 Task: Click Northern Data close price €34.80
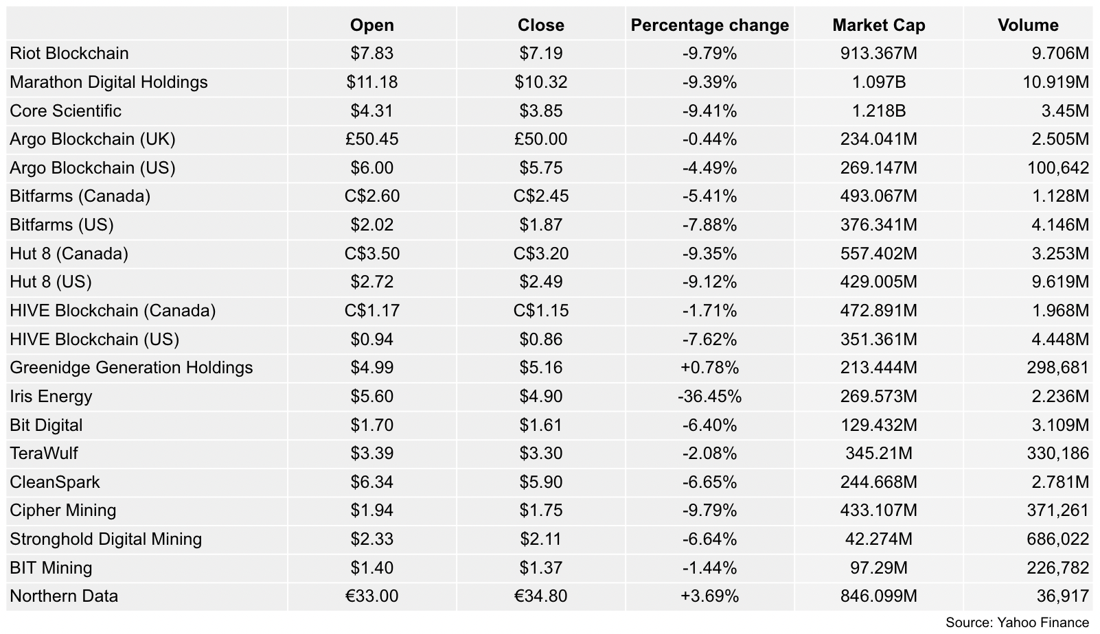tap(540, 596)
